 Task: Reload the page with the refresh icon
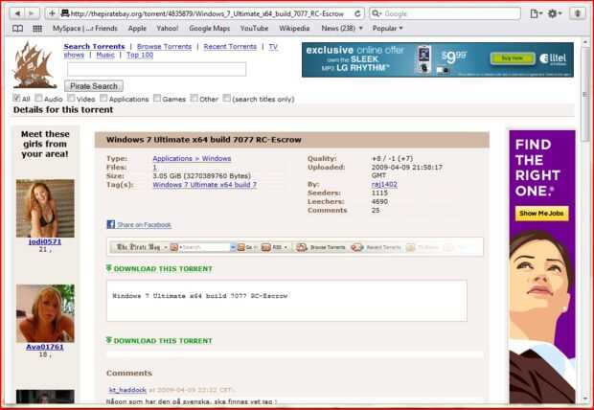pyautogui.click(x=357, y=13)
